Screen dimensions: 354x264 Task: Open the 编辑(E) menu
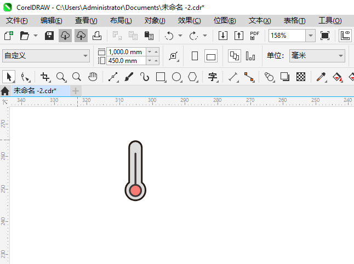(52, 21)
